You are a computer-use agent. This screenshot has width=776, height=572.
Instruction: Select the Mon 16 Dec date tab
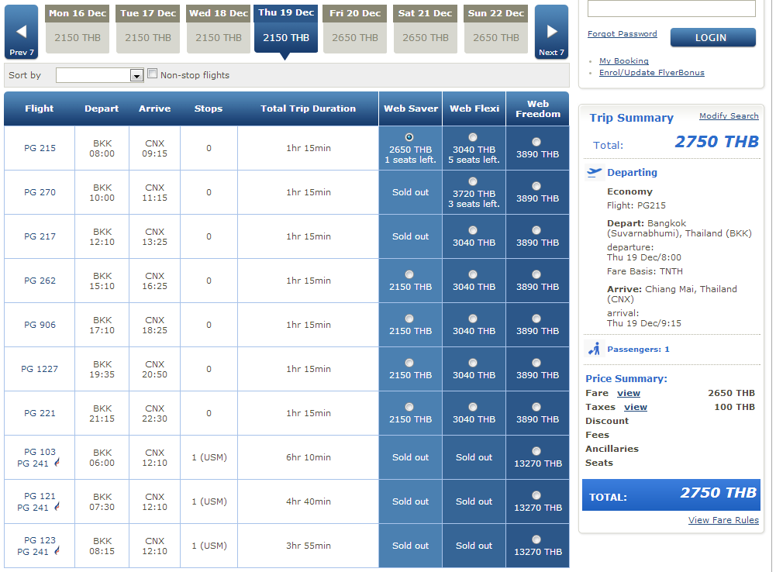tap(78, 29)
